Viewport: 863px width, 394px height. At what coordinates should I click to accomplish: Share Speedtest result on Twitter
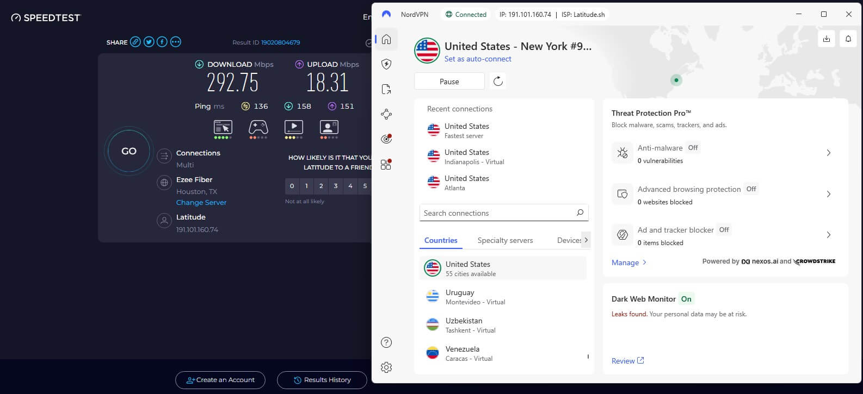tap(149, 42)
